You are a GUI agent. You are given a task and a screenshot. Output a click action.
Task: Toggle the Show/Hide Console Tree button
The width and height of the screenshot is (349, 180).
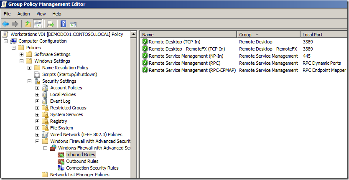coord(38,24)
